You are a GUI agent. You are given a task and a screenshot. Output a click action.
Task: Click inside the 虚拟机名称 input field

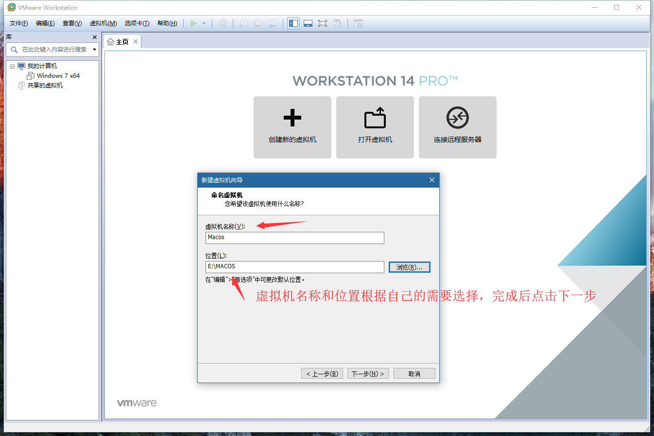coord(294,238)
